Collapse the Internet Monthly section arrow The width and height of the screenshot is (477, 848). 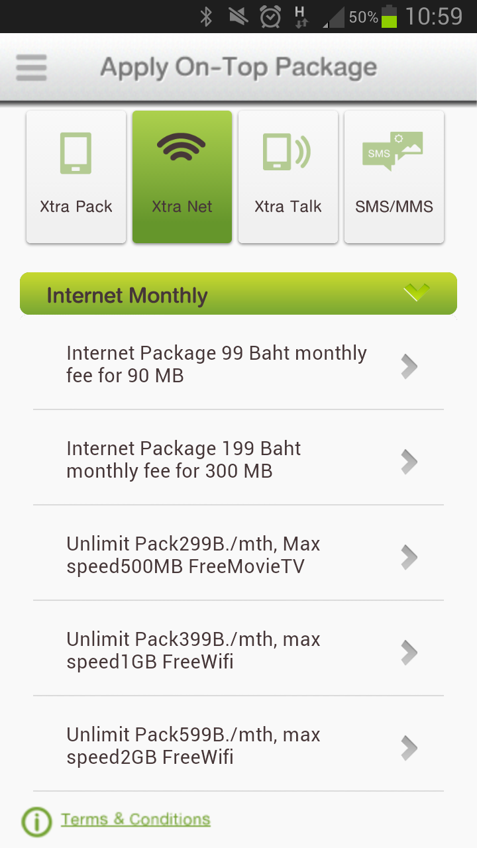click(x=417, y=292)
